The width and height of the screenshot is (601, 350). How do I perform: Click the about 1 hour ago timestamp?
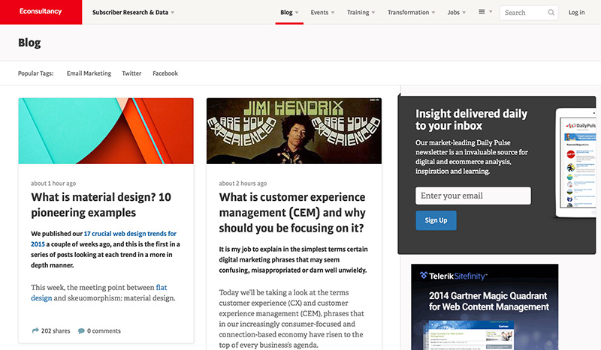click(53, 184)
